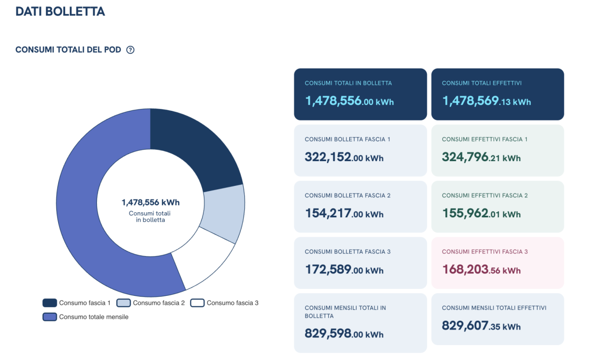Viewport: 597px width, 354px height.
Task: Click the Consumo totale mensile legend label
Action: [94, 317]
